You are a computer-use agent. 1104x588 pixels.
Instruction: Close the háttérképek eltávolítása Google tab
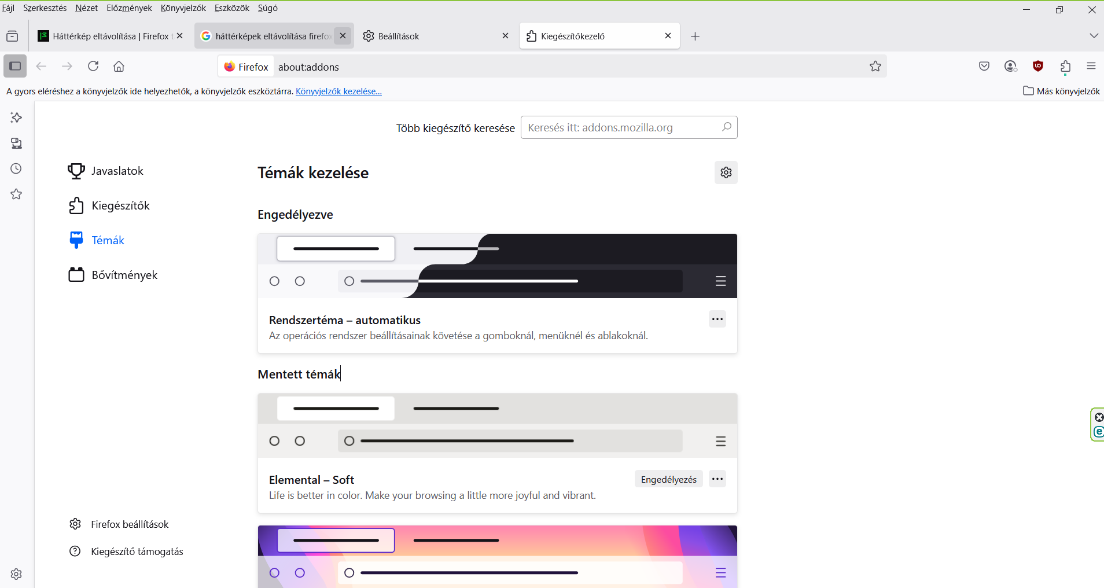343,36
